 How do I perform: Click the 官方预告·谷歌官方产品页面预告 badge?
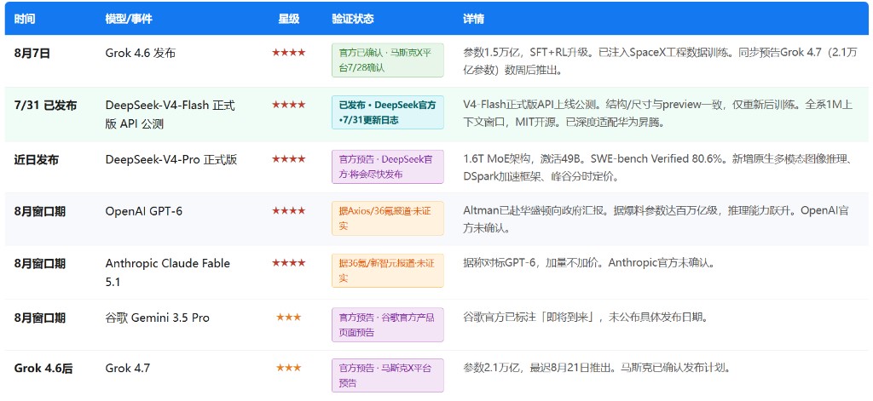(388, 325)
